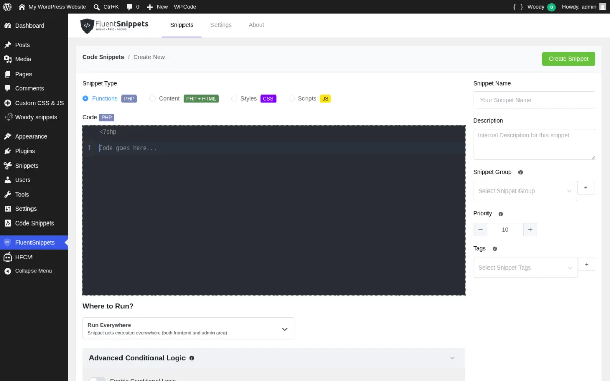610x381 pixels.
Task: Click the Priority info icon
Action: [x=501, y=214]
